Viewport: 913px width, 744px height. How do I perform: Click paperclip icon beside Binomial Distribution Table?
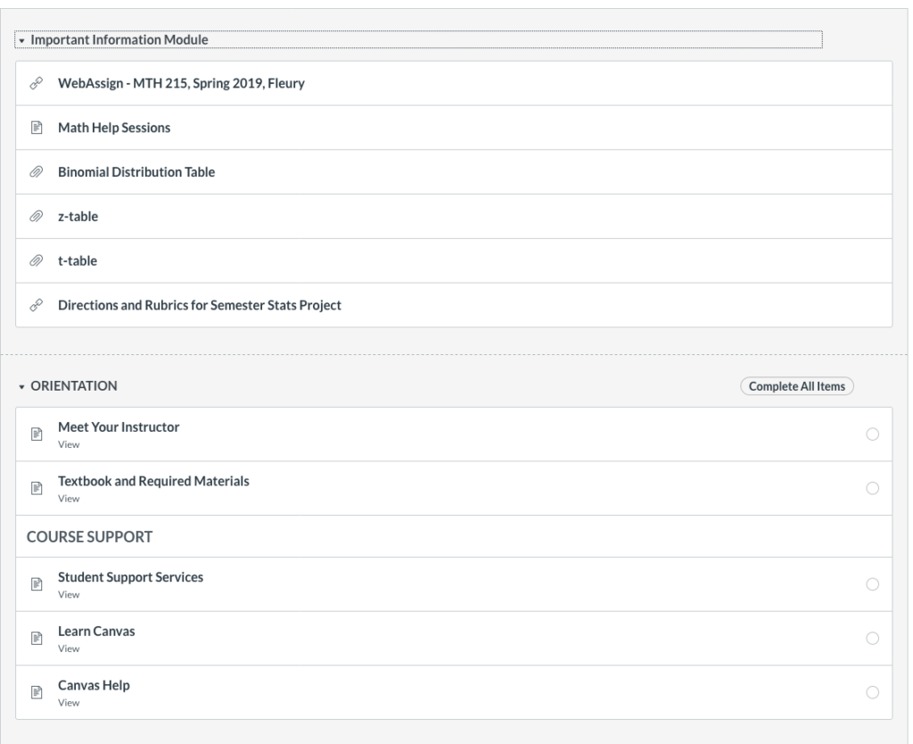(37, 173)
